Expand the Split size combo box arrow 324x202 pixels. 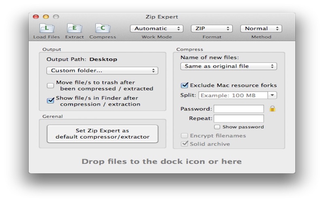(272, 95)
